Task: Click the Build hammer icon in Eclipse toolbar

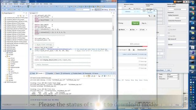Action: (18, 6)
